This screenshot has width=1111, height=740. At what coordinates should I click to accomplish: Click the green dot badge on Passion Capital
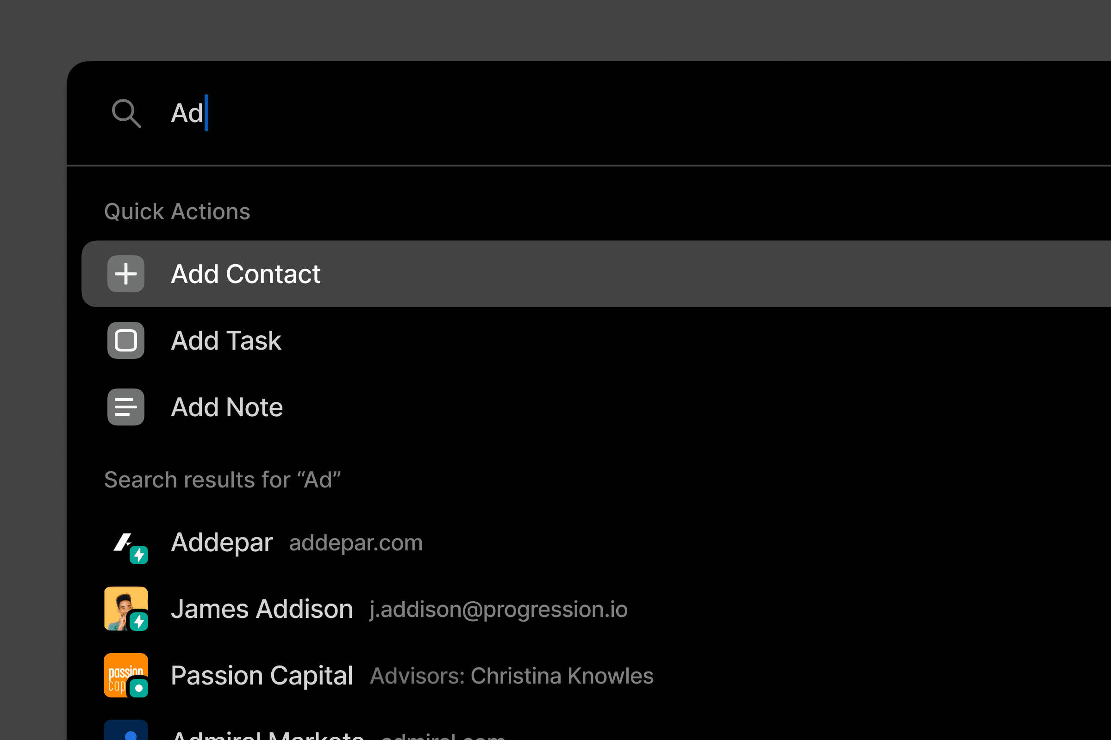coord(139,688)
